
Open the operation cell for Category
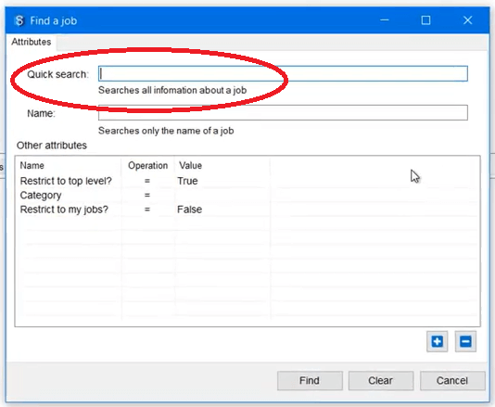pos(147,195)
